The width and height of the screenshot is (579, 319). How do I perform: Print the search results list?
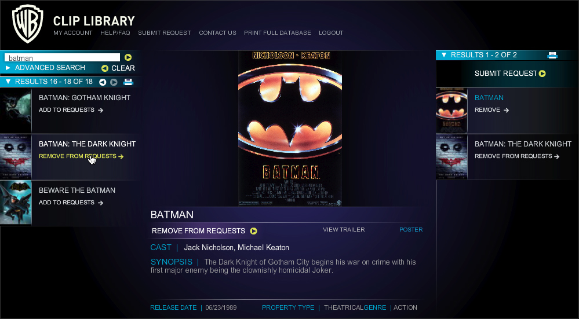click(x=128, y=82)
